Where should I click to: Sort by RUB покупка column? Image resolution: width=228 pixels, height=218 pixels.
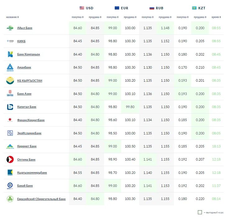pyautogui.click(x=148, y=17)
